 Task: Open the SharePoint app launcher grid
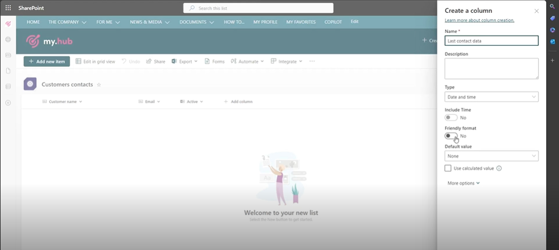pos(8,8)
